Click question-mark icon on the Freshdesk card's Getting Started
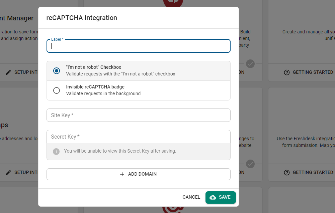Screen dimensions: 335x213 tap(287, 173)
